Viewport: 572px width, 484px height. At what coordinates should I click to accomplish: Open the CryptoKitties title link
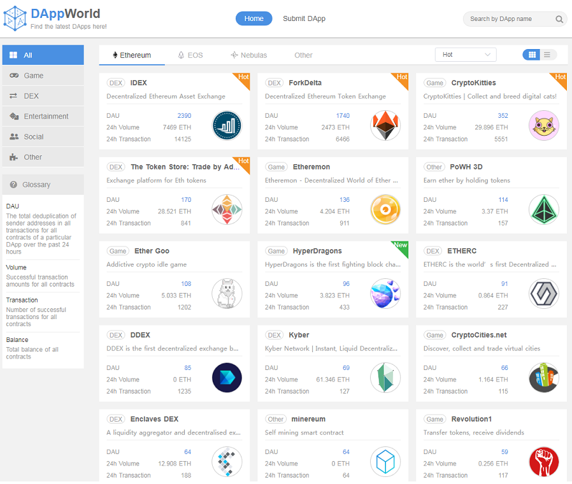(473, 83)
